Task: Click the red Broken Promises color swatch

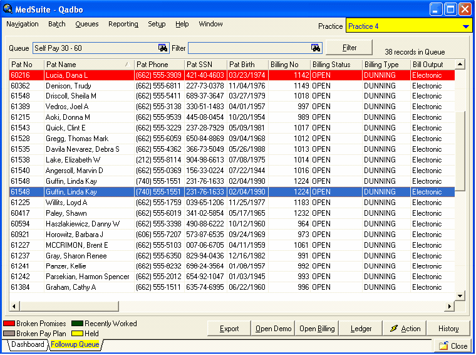Action: tap(9, 324)
